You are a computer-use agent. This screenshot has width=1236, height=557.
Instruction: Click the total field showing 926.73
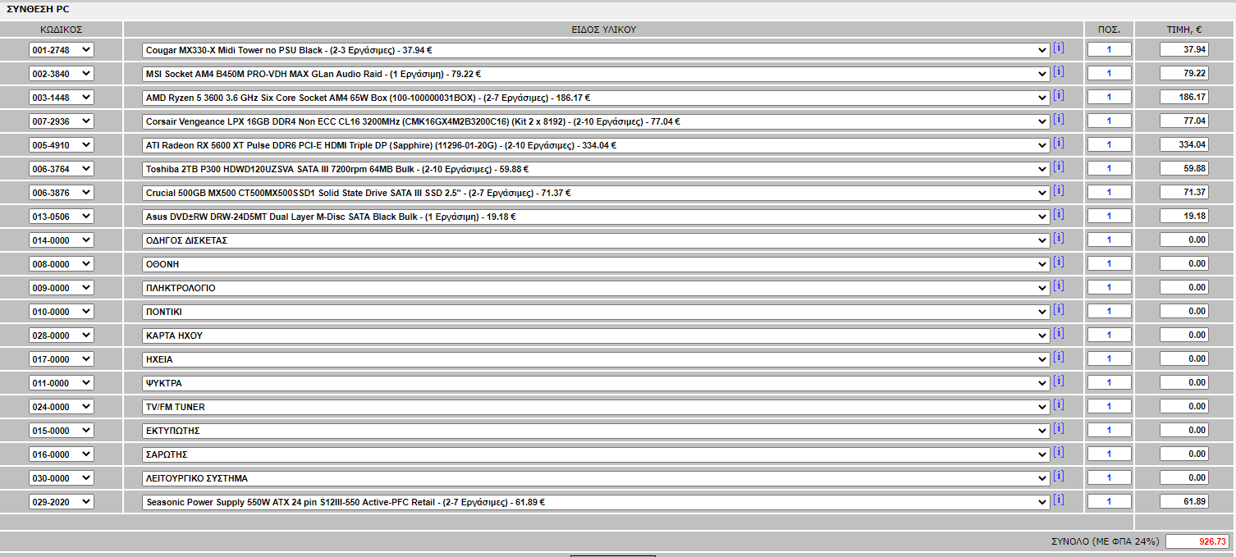tap(1197, 541)
